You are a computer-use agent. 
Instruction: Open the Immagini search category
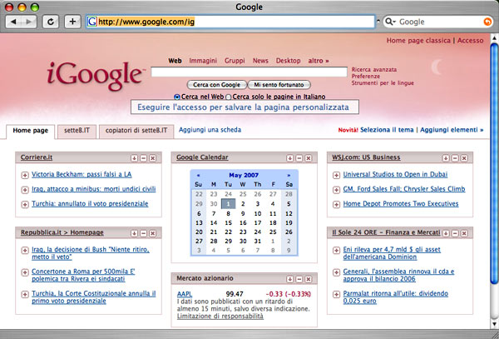click(203, 61)
